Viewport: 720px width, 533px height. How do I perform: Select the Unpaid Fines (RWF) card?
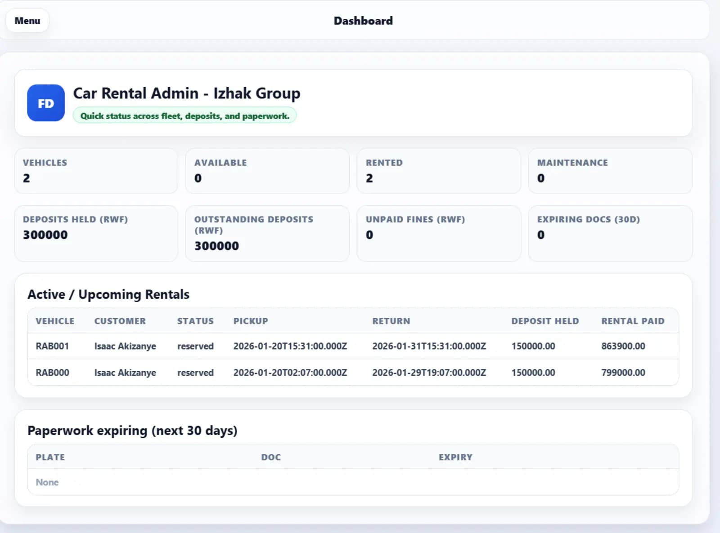pos(439,233)
